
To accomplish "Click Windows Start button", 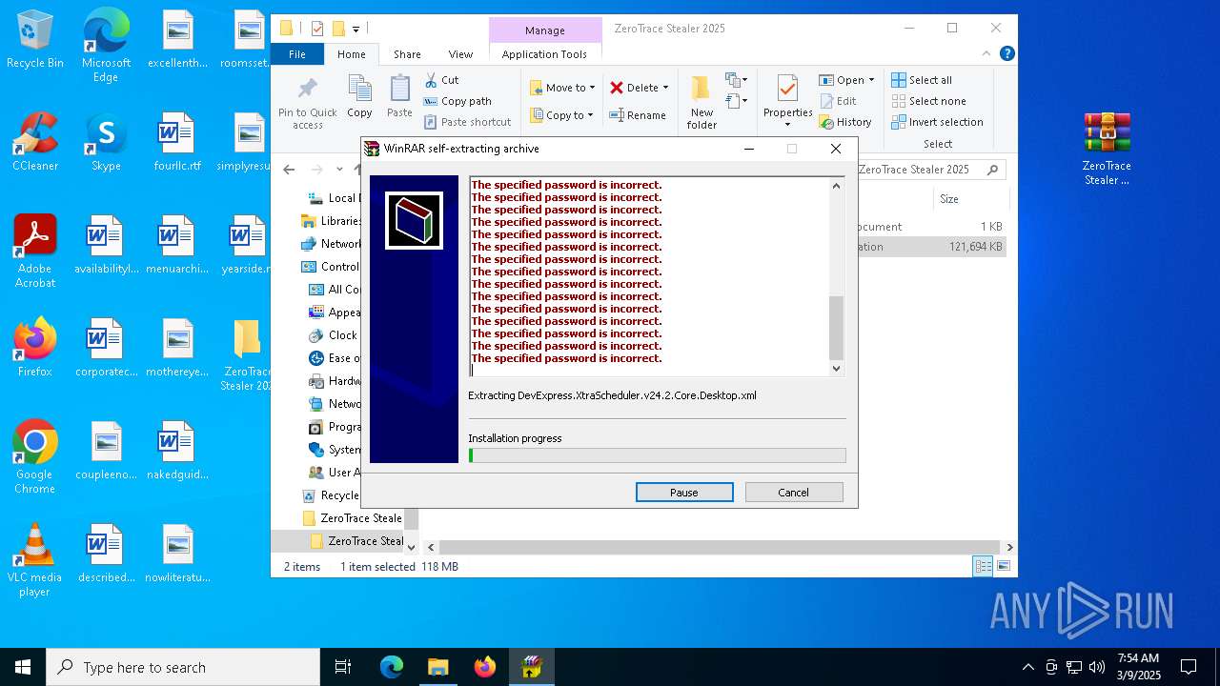I will click(x=23, y=667).
